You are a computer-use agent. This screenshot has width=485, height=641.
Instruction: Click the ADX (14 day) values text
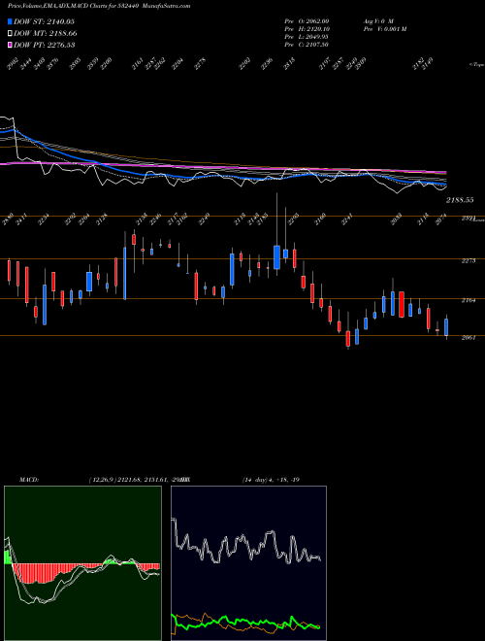point(272,480)
